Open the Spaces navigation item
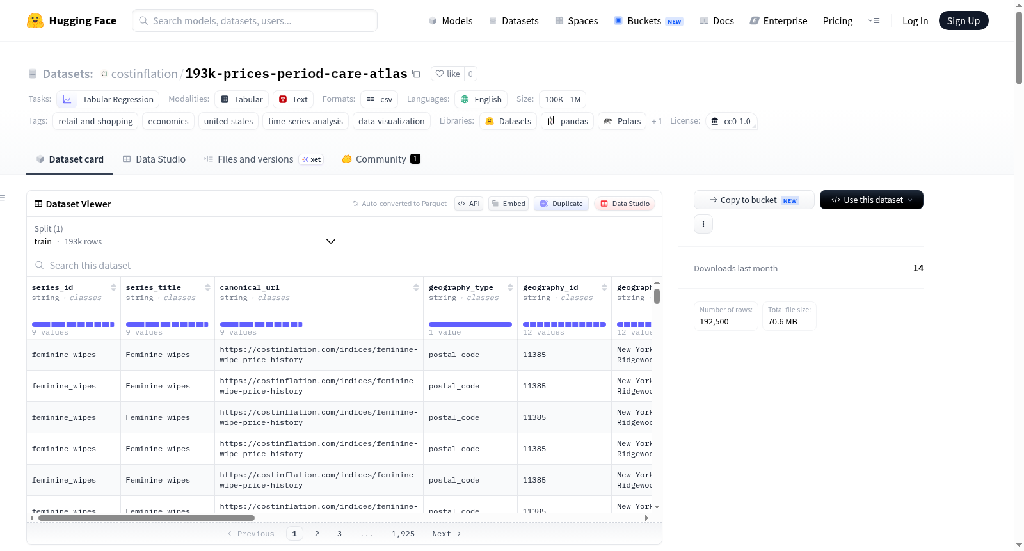1024x551 pixels. coord(576,20)
